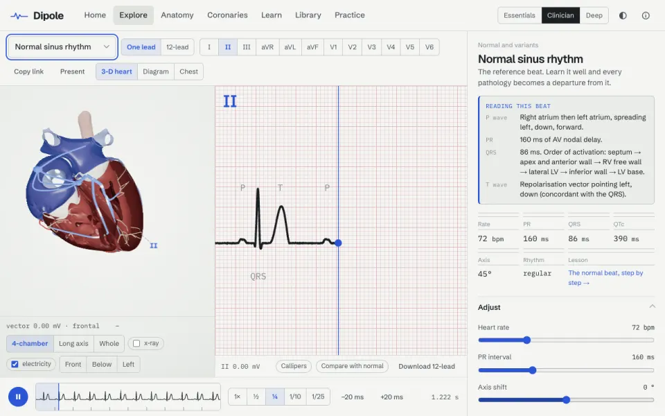Select the 4-chamber heart cut
This screenshot has height=416, width=665.
tap(30, 344)
